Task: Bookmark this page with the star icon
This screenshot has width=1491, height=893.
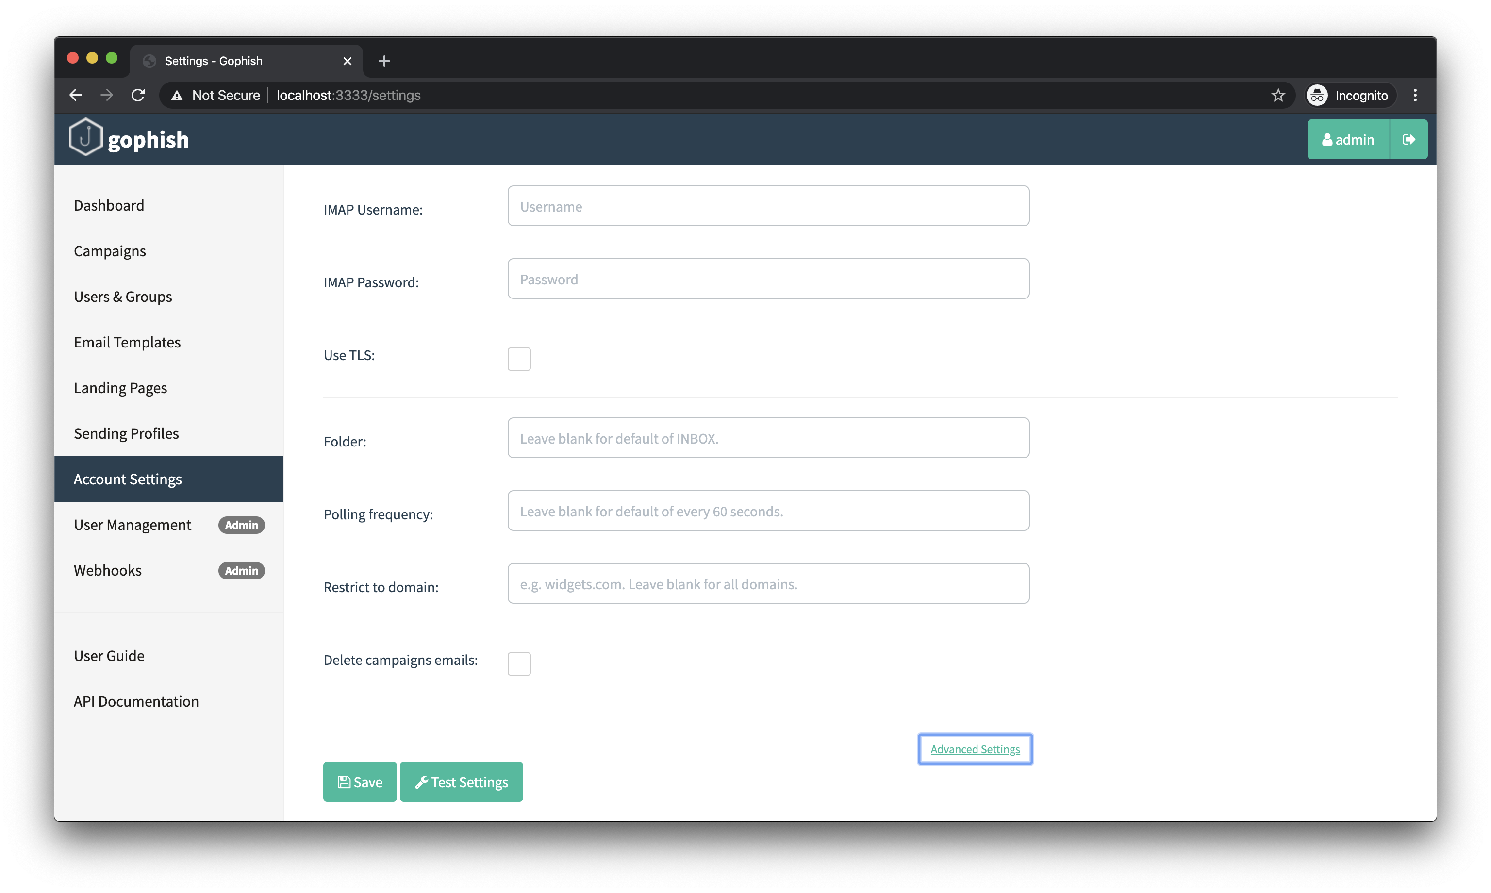Action: [1278, 95]
